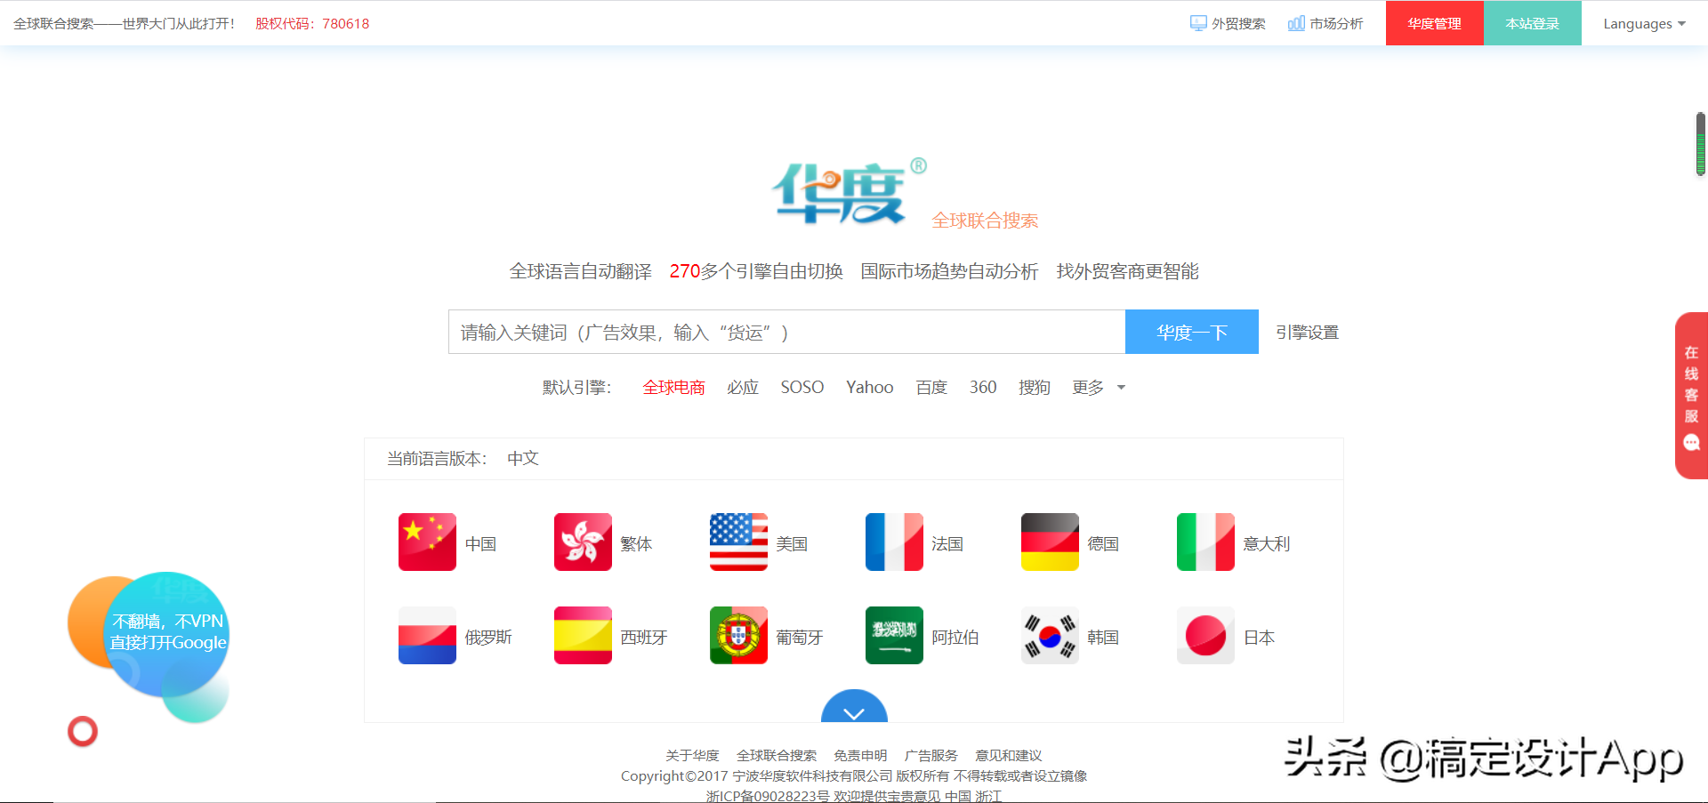Open the 关于华度 footer link
The height and width of the screenshot is (803, 1708).
click(x=692, y=755)
